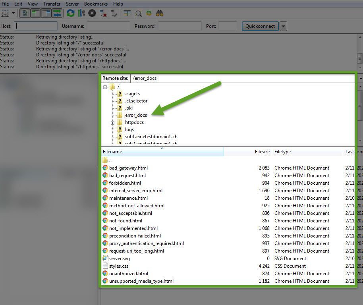Expand the httpdocs tree node
Viewport: 363px width, 305px height.
pos(112,123)
